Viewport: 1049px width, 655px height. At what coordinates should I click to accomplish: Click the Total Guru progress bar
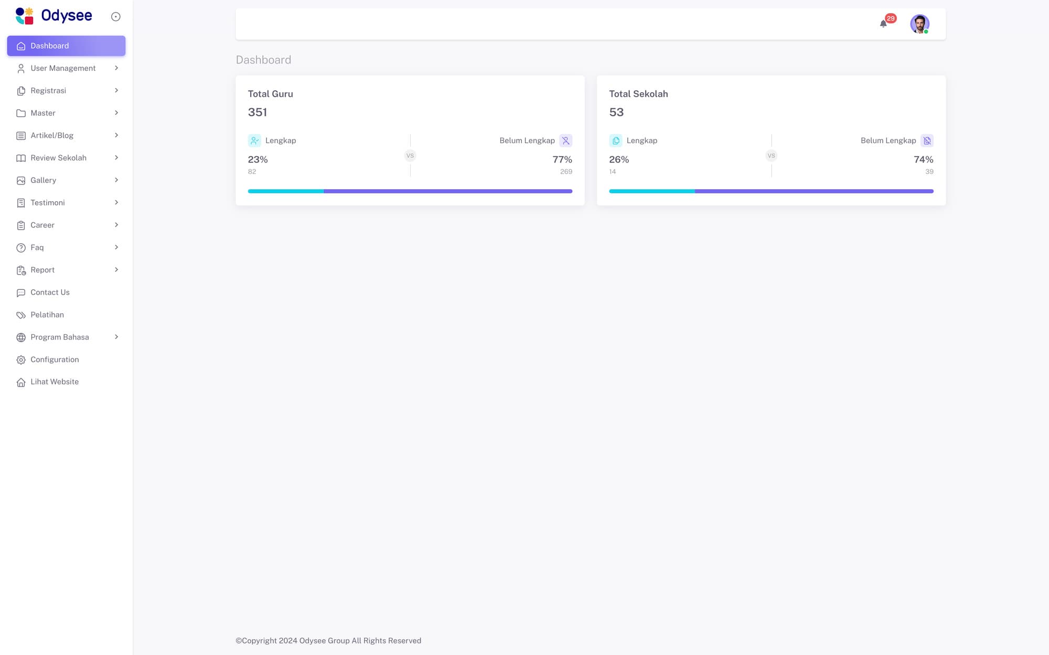pyautogui.click(x=410, y=191)
